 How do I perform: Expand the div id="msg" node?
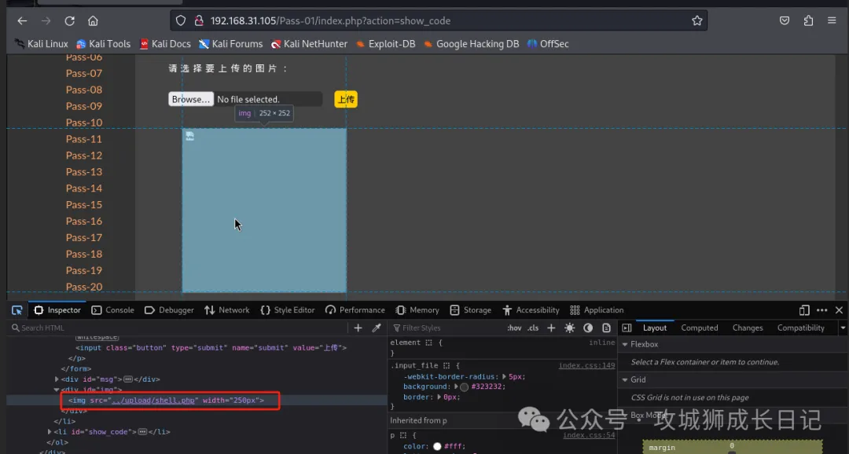pyautogui.click(x=57, y=379)
